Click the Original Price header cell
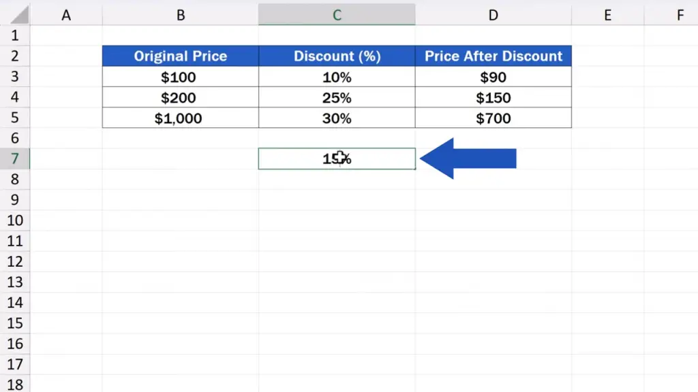Image resolution: width=698 pixels, height=392 pixels. [181, 56]
